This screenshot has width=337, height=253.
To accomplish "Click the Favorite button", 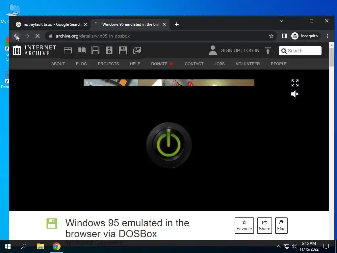I will pyautogui.click(x=244, y=225).
